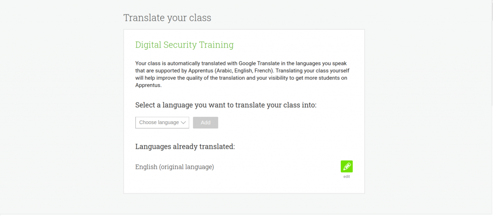493x216 pixels.
Task: Open the Choose language dropdown
Action: (162, 123)
